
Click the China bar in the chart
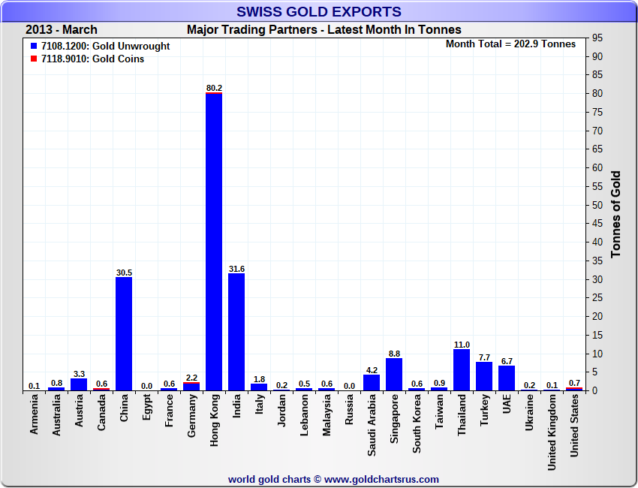tap(124, 334)
